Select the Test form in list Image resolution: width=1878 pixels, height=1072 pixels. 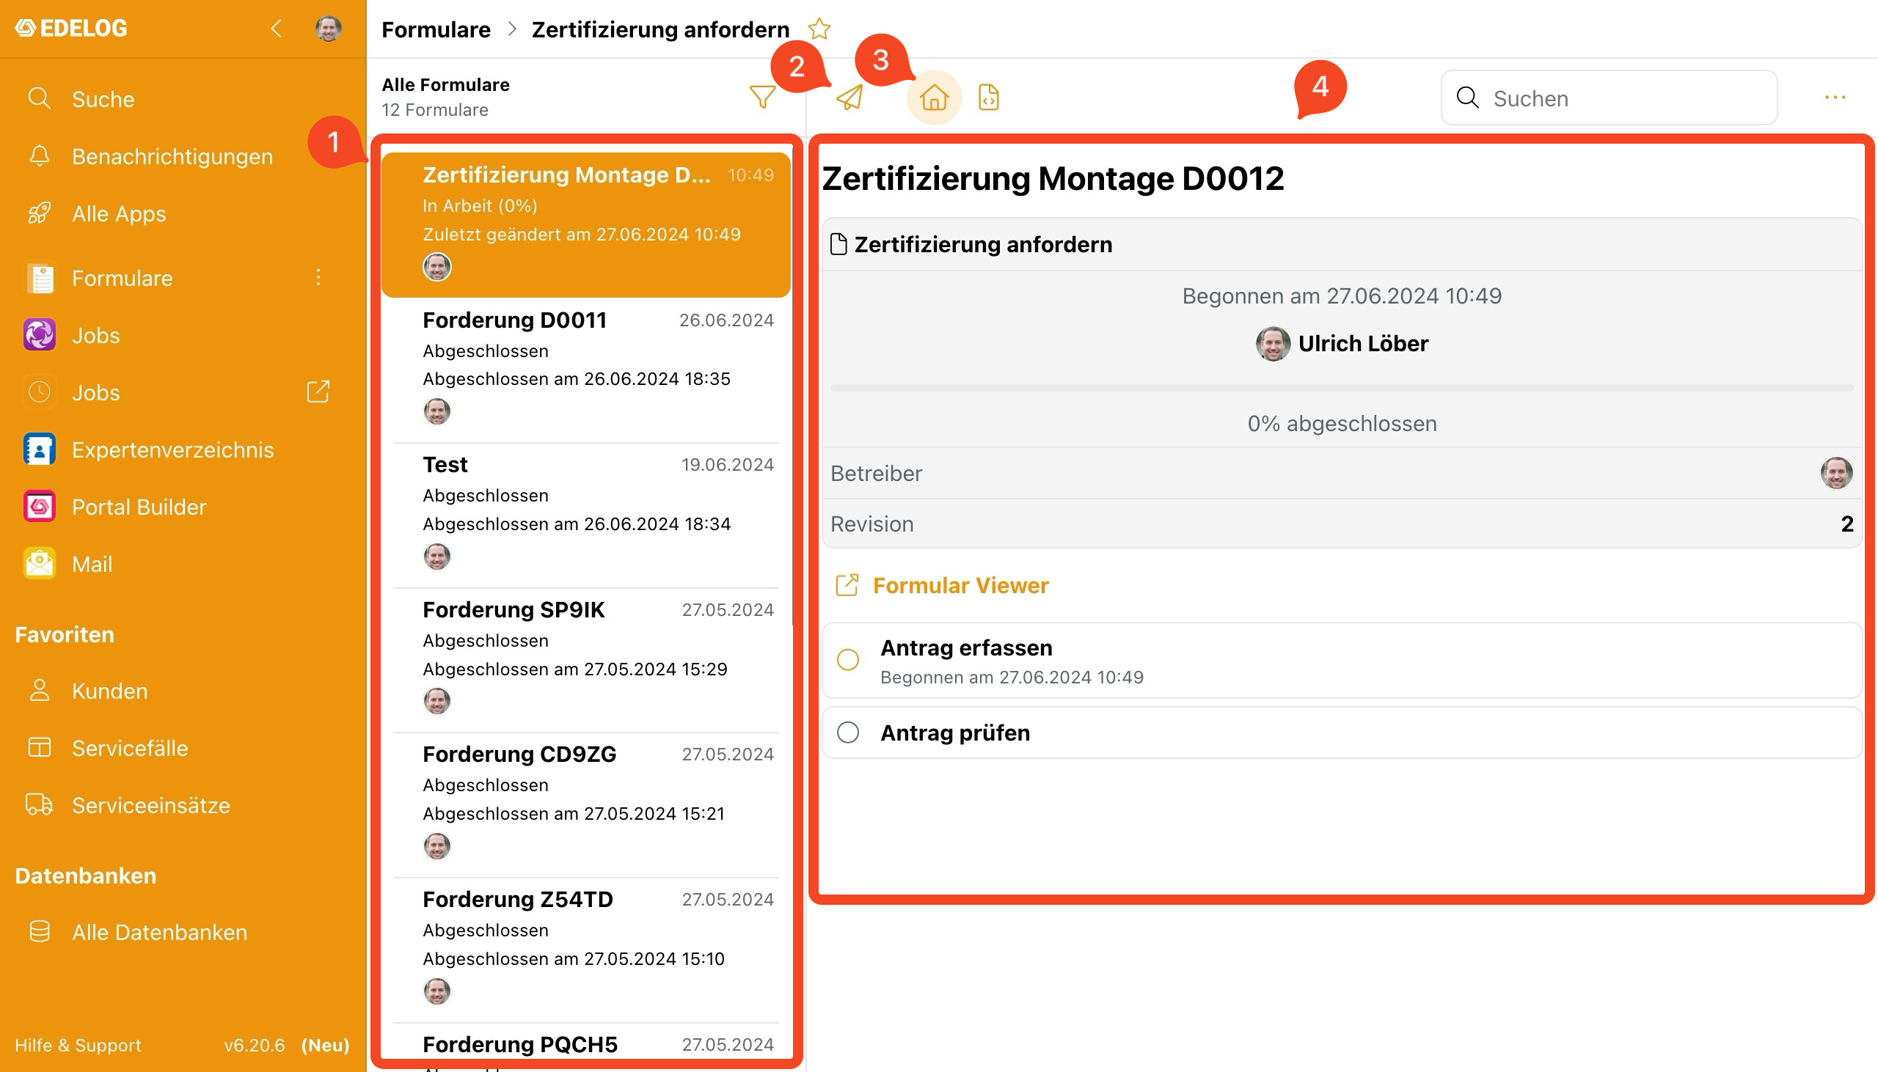[586, 514]
